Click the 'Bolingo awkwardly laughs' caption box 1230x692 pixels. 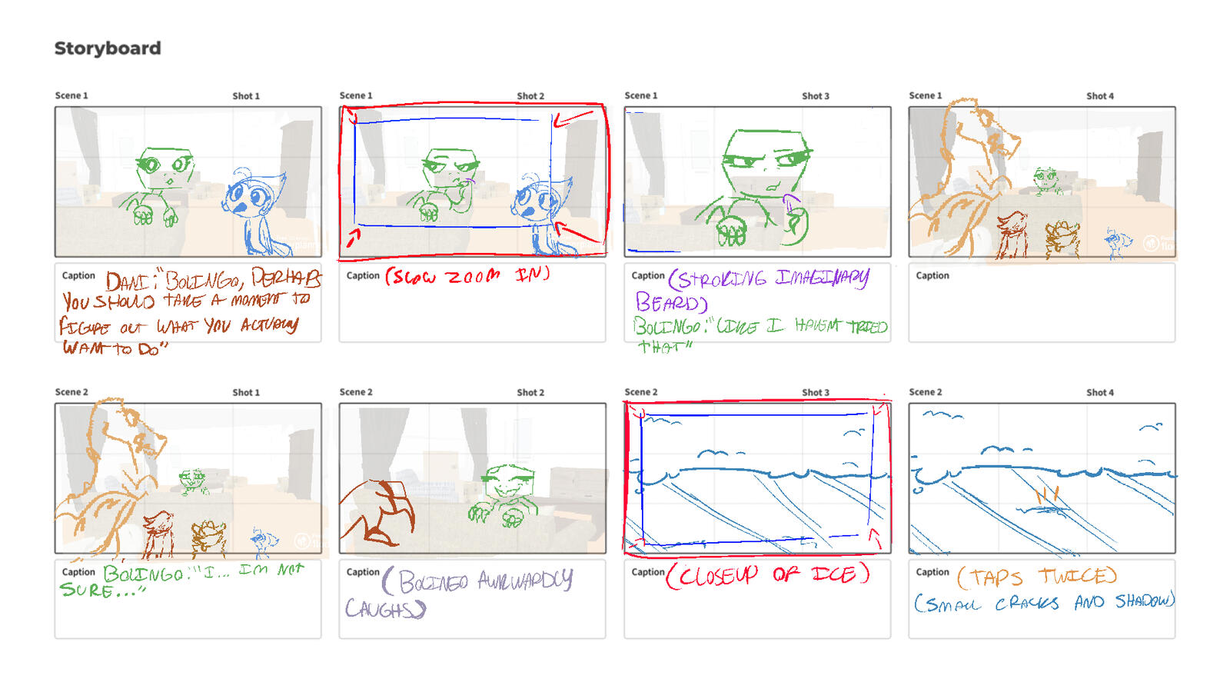(473, 599)
